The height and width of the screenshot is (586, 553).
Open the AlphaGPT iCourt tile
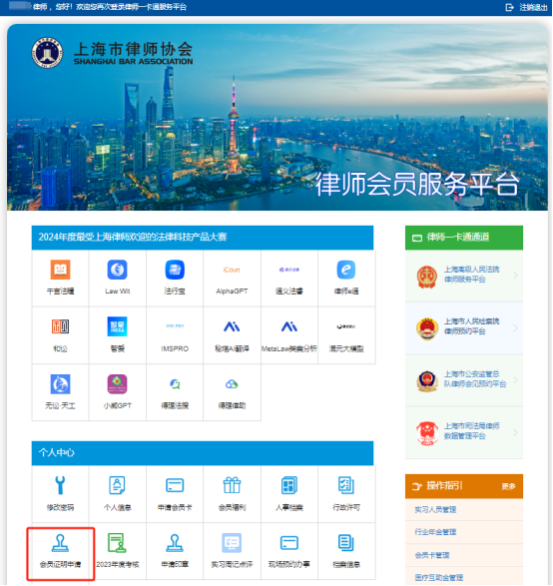coord(232,270)
